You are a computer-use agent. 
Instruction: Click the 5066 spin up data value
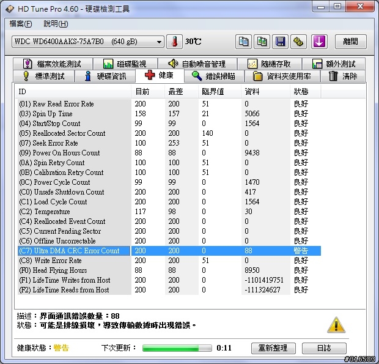tap(252, 114)
